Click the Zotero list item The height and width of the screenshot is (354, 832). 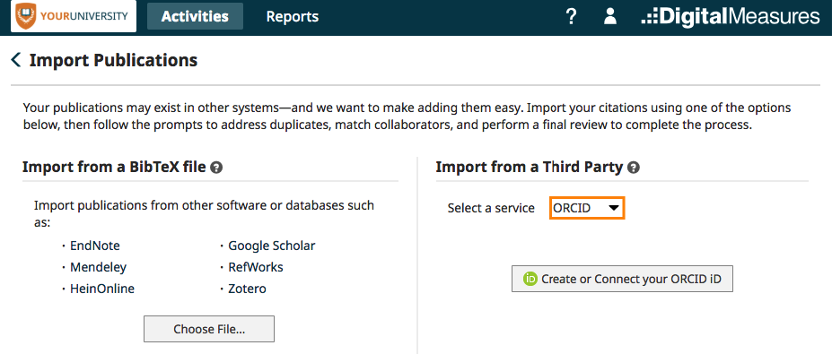coord(247,289)
